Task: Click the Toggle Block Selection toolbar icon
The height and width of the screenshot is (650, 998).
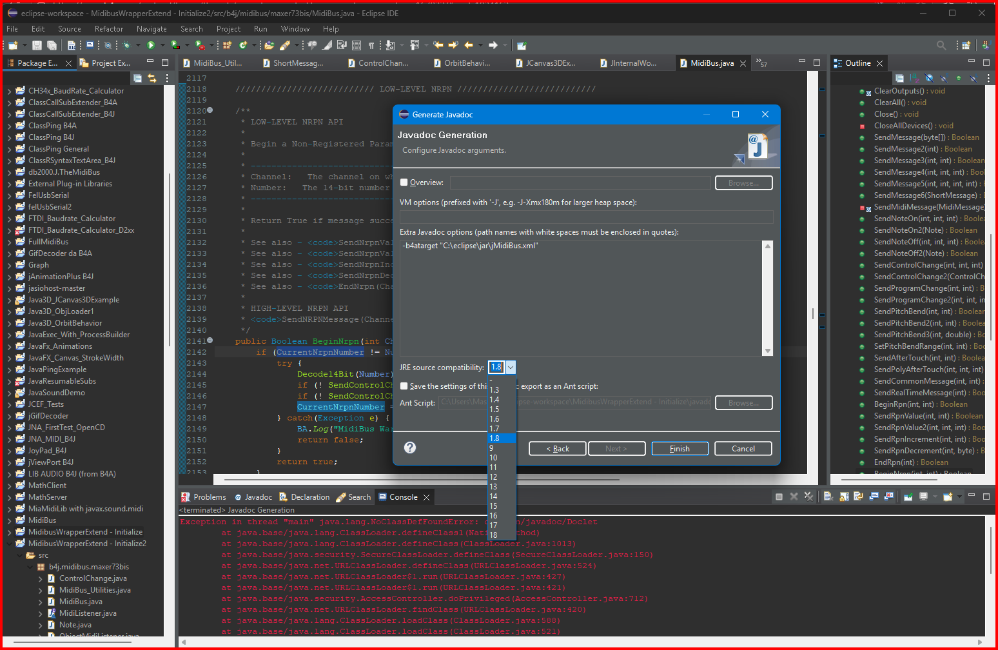Action: click(357, 45)
